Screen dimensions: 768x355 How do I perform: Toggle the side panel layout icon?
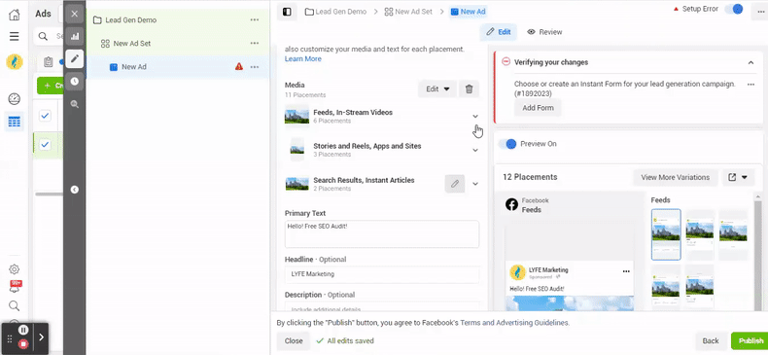click(287, 12)
